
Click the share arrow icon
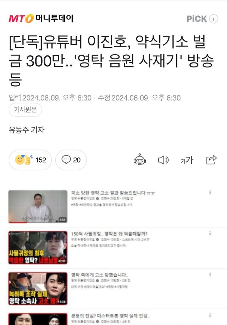(x=211, y=160)
